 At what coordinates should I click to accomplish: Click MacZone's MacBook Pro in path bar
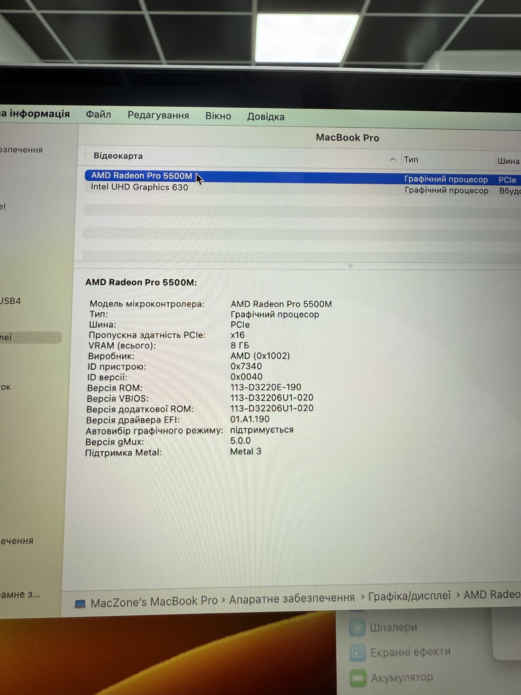point(154,602)
